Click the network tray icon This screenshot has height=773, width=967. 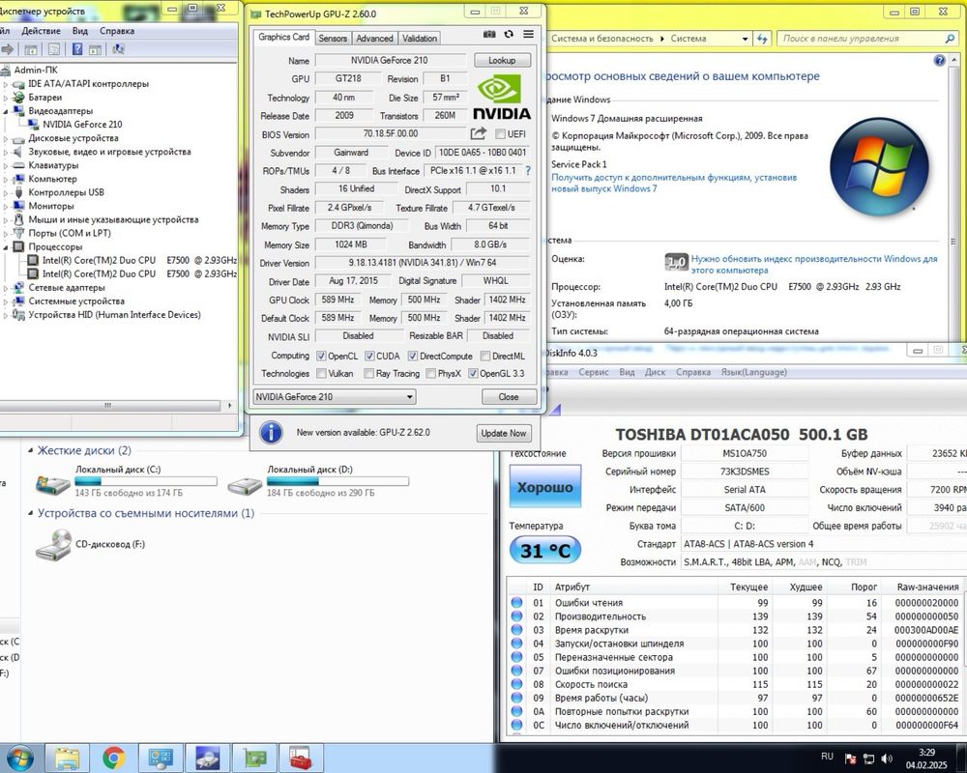868,759
